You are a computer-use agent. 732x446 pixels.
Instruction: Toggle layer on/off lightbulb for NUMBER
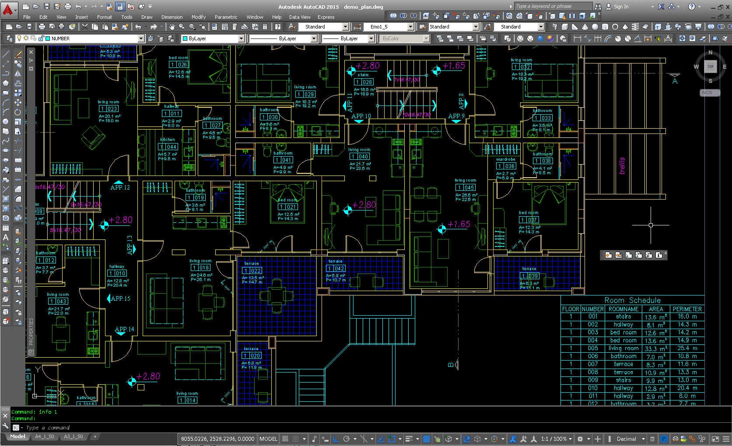19,39
